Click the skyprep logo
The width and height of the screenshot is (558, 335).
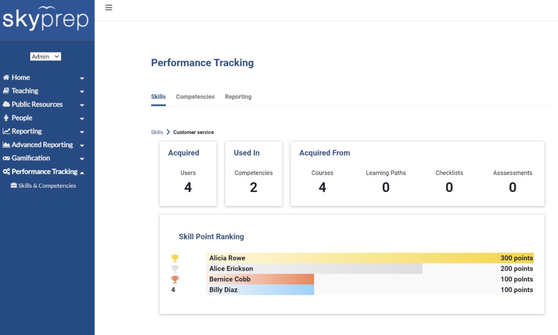pyautogui.click(x=46, y=18)
